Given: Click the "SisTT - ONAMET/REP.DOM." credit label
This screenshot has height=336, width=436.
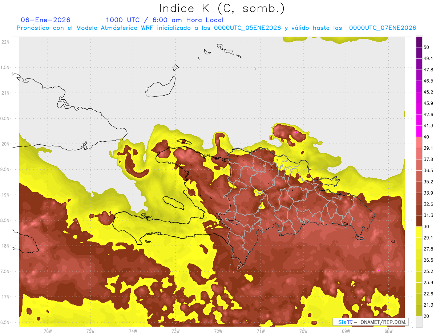Looking at the screenshot, I should tap(370, 322).
